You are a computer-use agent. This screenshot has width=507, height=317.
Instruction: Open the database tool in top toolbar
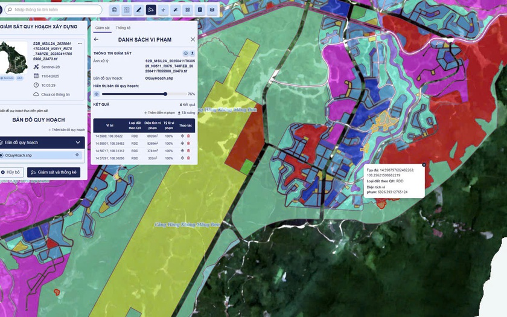coord(114,10)
